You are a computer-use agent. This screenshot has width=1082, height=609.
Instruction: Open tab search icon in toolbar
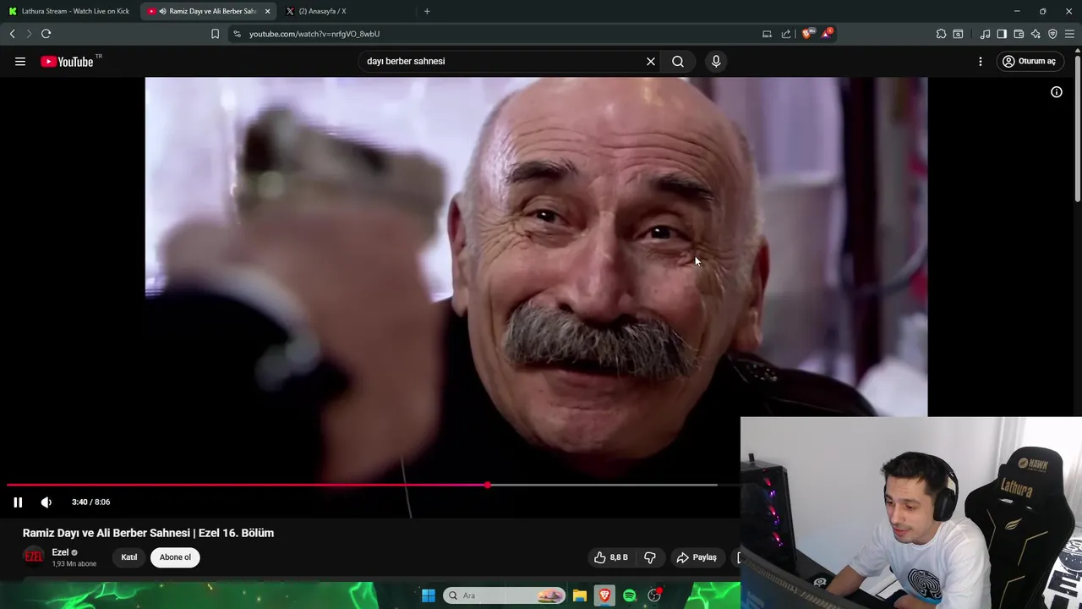pyautogui.click(x=958, y=34)
